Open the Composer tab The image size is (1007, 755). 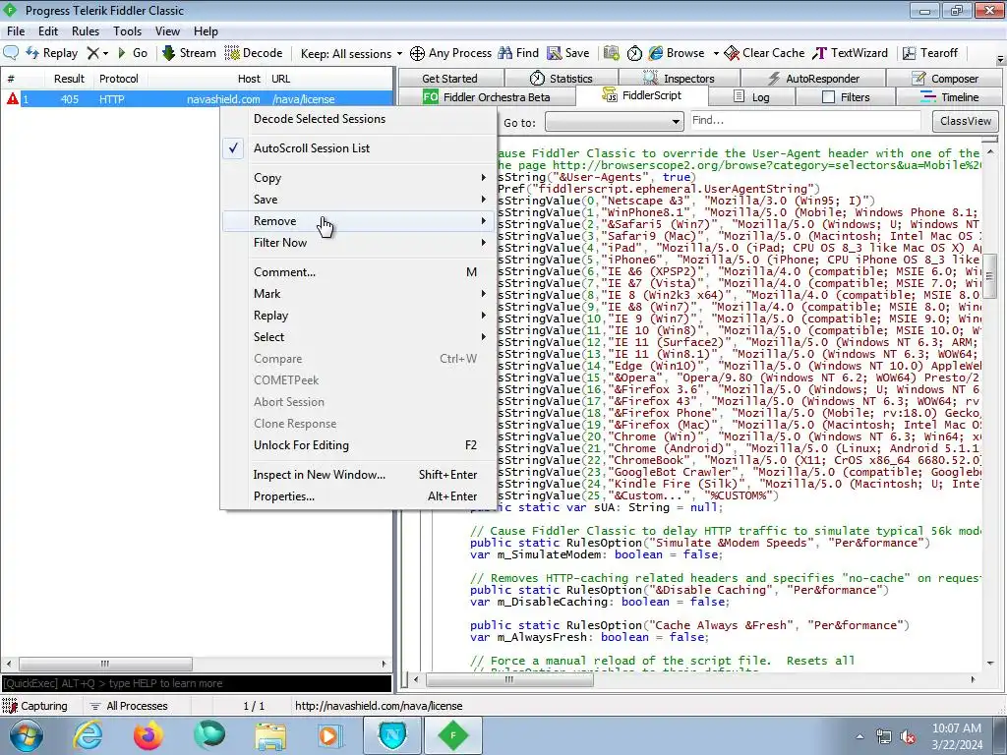click(x=945, y=79)
